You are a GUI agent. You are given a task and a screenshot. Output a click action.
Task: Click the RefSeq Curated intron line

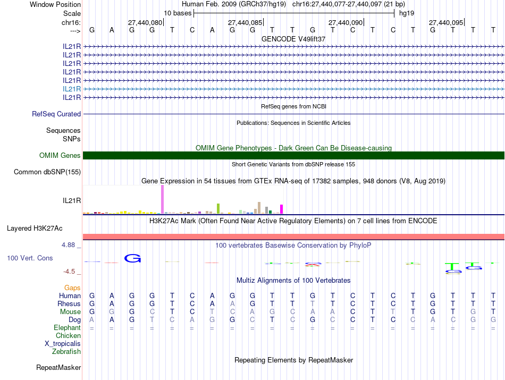[293, 114]
